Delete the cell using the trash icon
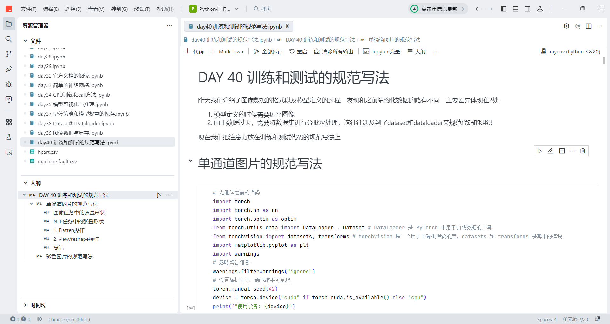This screenshot has width=610, height=324. pyautogui.click(x=583, y=151)
